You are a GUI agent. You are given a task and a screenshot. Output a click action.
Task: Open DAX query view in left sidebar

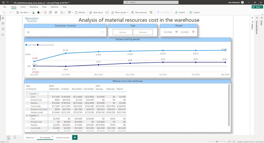[x=3, y=34]
